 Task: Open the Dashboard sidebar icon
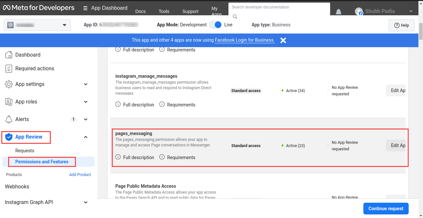click(9, 55)
